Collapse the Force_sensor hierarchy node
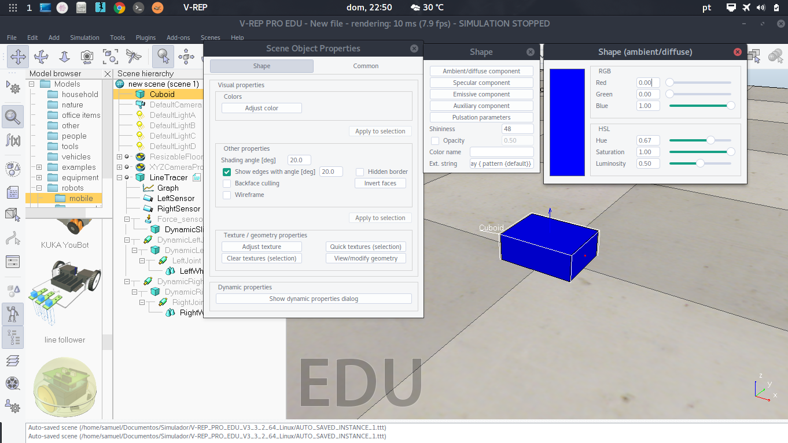 [x=127, y=219]
